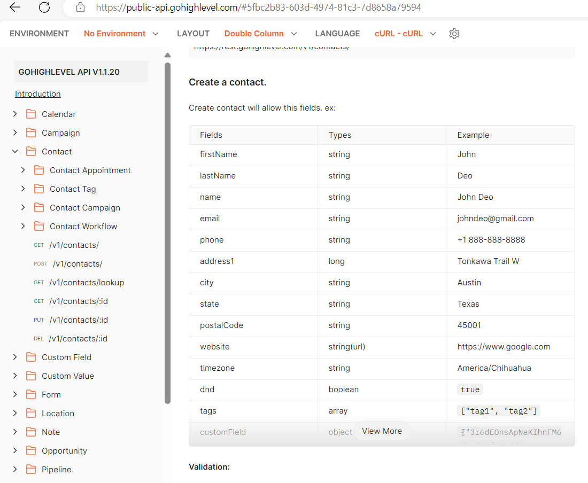Screen dimensions: 588x483
Task: Open the Introduction link
Action: pos(37,94)
